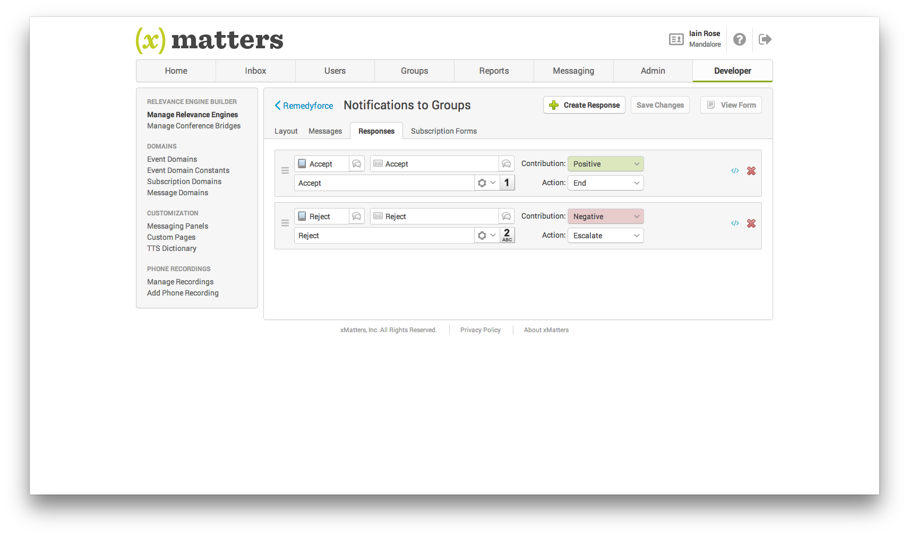This screenshot has height=537, width=909.
Task: Click the speech bubble beside Reject email field
Action: (506, 216)
